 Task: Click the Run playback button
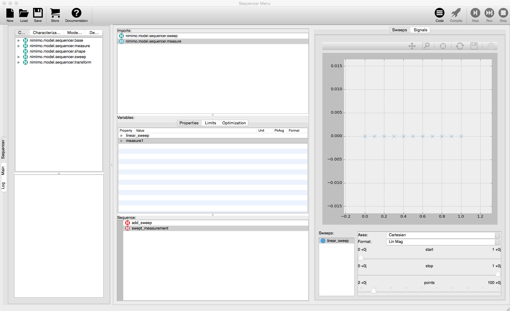[489, 13]
